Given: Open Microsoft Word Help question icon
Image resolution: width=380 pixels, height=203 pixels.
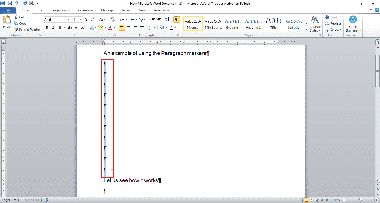Looking at the screenshot, I should [377, 10].
